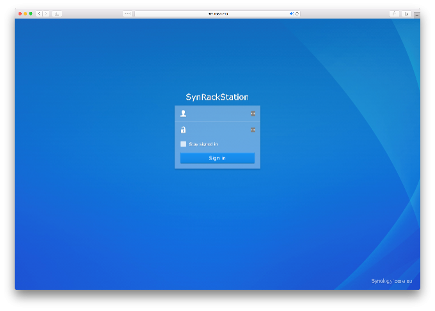This screenshot has height=311, width=435.
Task: Open the autofill menu in password field
Action: 253,130
